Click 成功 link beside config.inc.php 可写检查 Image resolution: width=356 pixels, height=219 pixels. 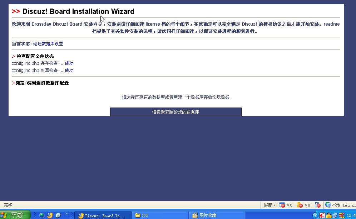click(69, 71)
